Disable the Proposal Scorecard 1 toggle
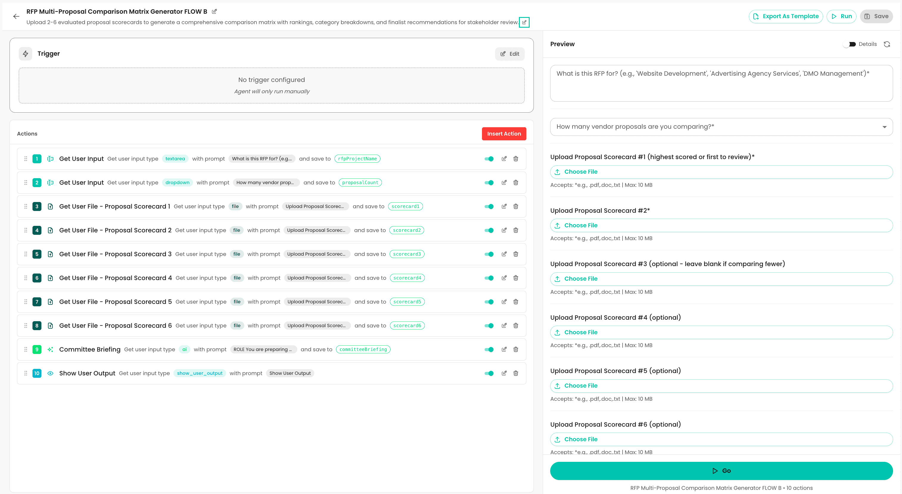 pyautogui.click(x=489, y=206)
